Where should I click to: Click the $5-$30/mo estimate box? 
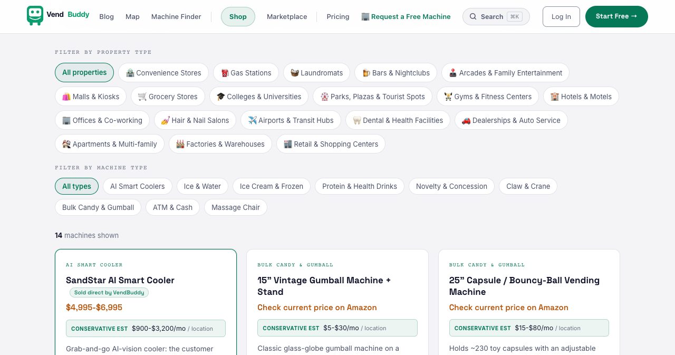[x=337, y=328]
